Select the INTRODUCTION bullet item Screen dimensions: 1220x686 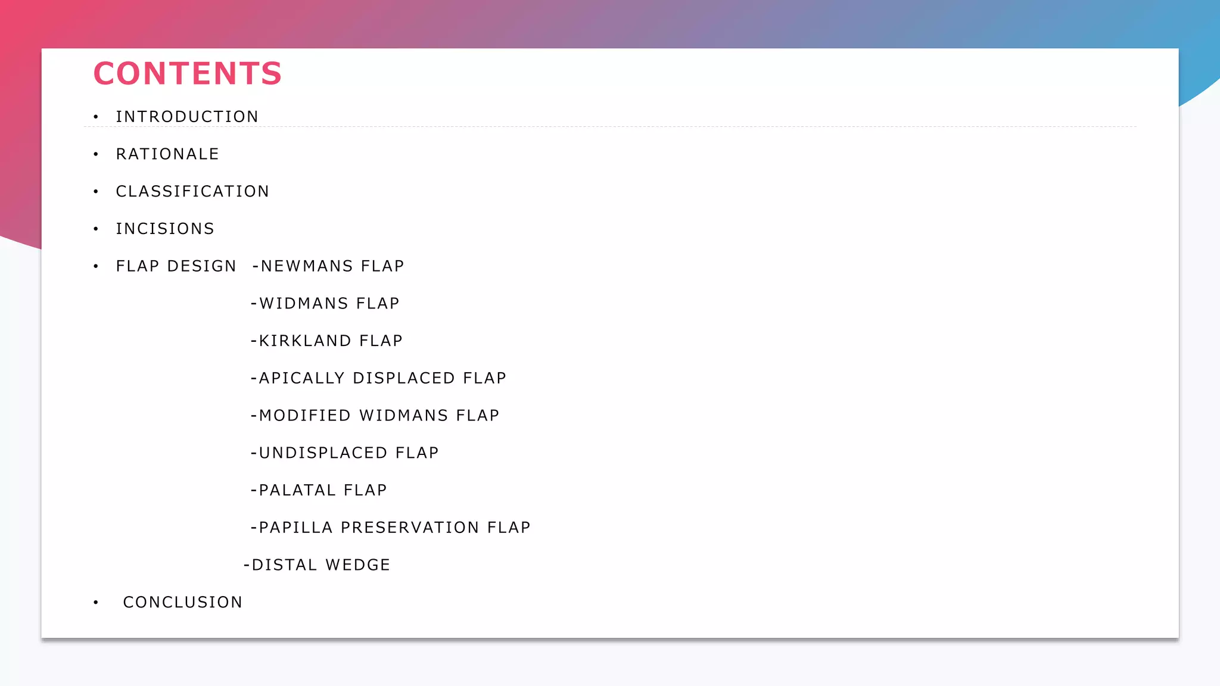point(187,117)
